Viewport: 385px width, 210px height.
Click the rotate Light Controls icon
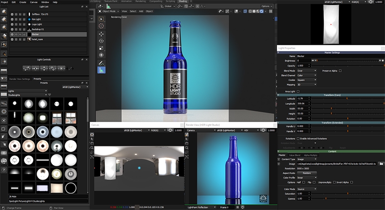click(52, 68)
